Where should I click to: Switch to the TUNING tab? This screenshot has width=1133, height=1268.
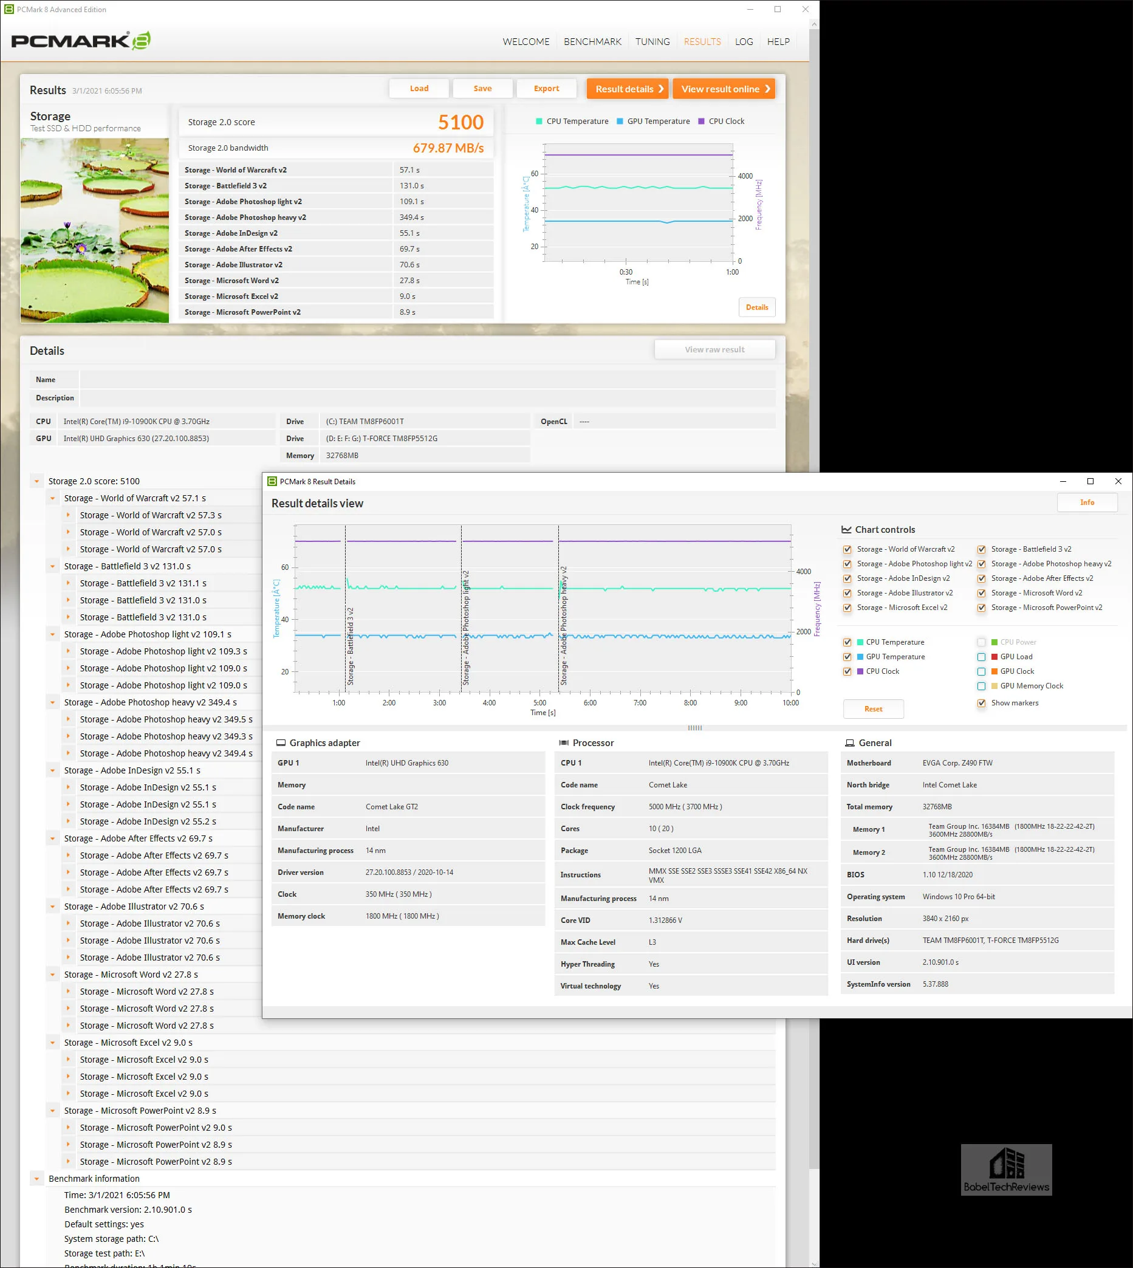[652, 42]
